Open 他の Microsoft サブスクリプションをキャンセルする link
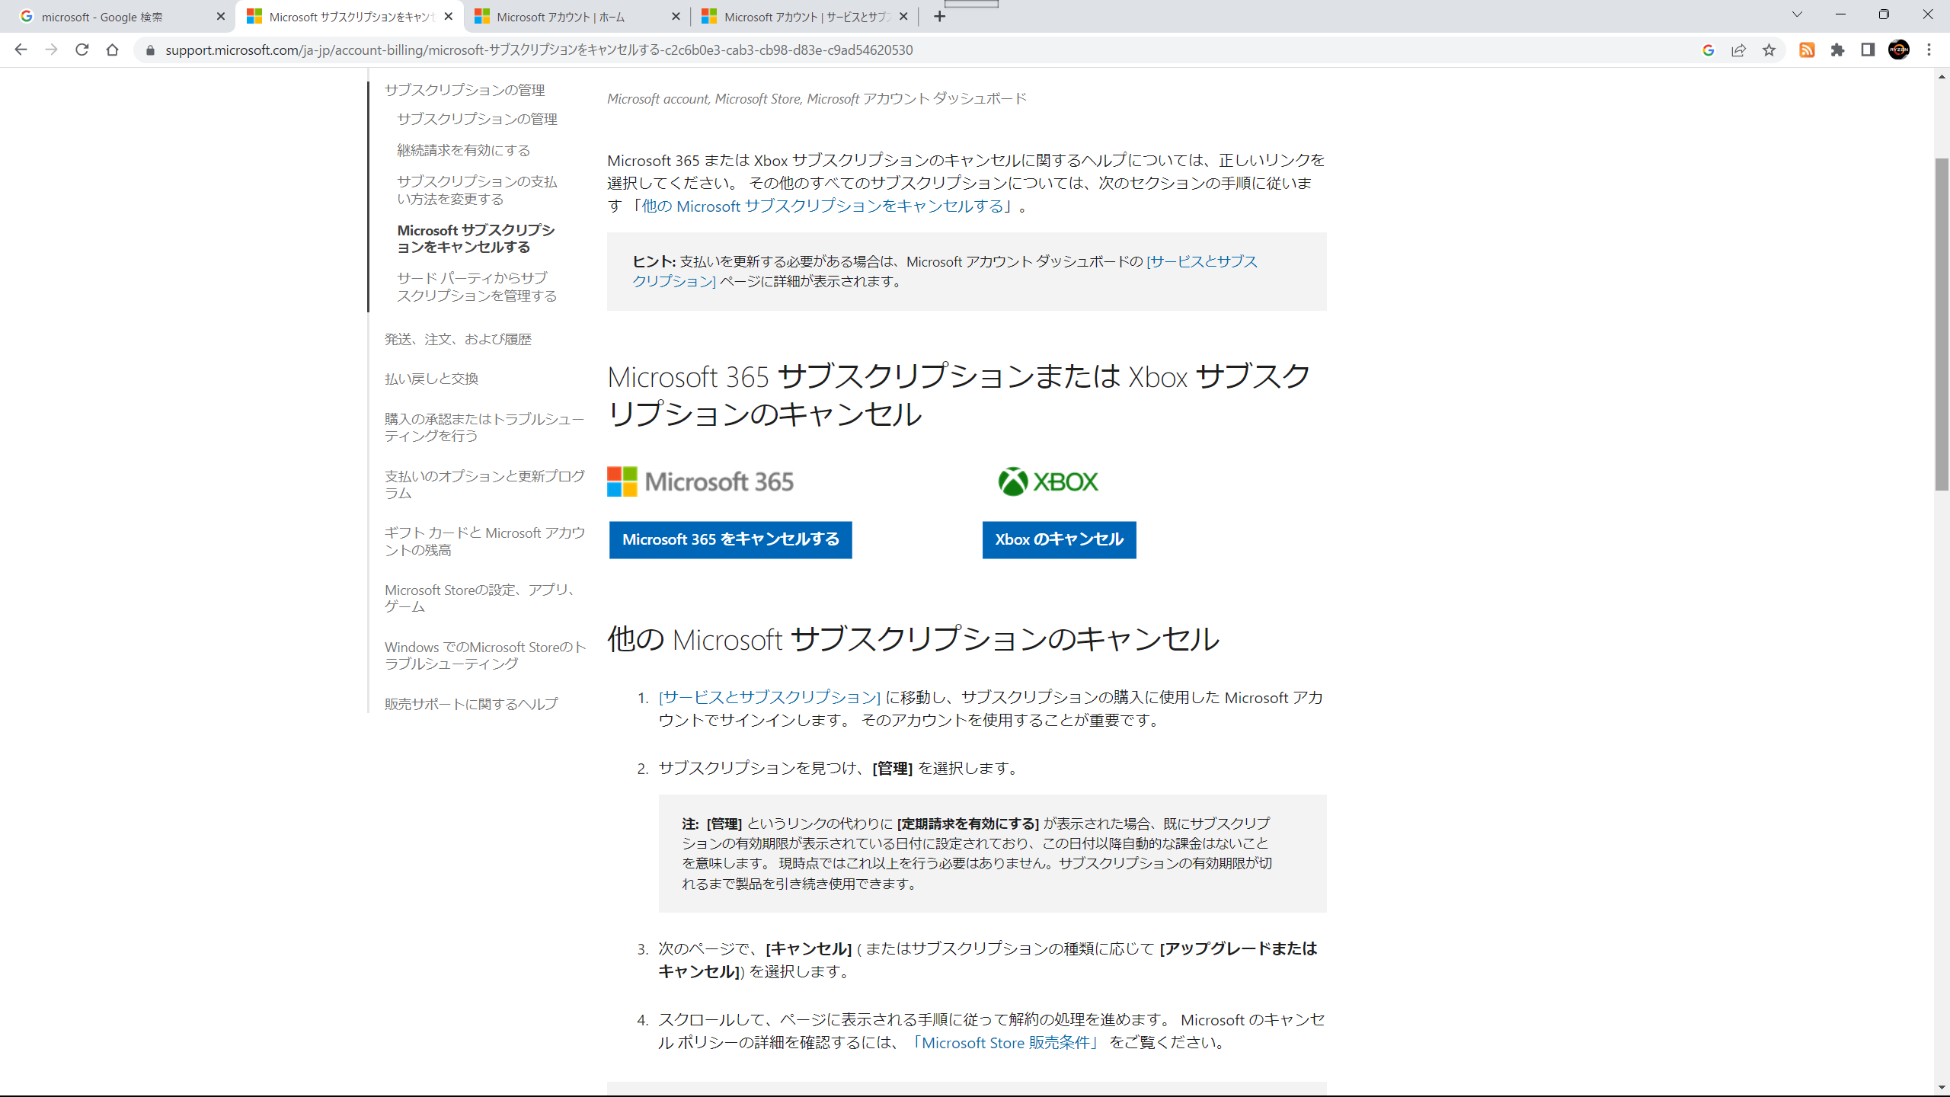Image resolution: width=1950 pixels, height=1097 pixels. point(823,206)
